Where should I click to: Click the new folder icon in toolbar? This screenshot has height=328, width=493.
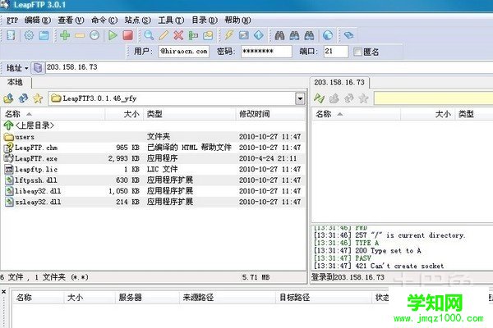(x=208, y=35)
